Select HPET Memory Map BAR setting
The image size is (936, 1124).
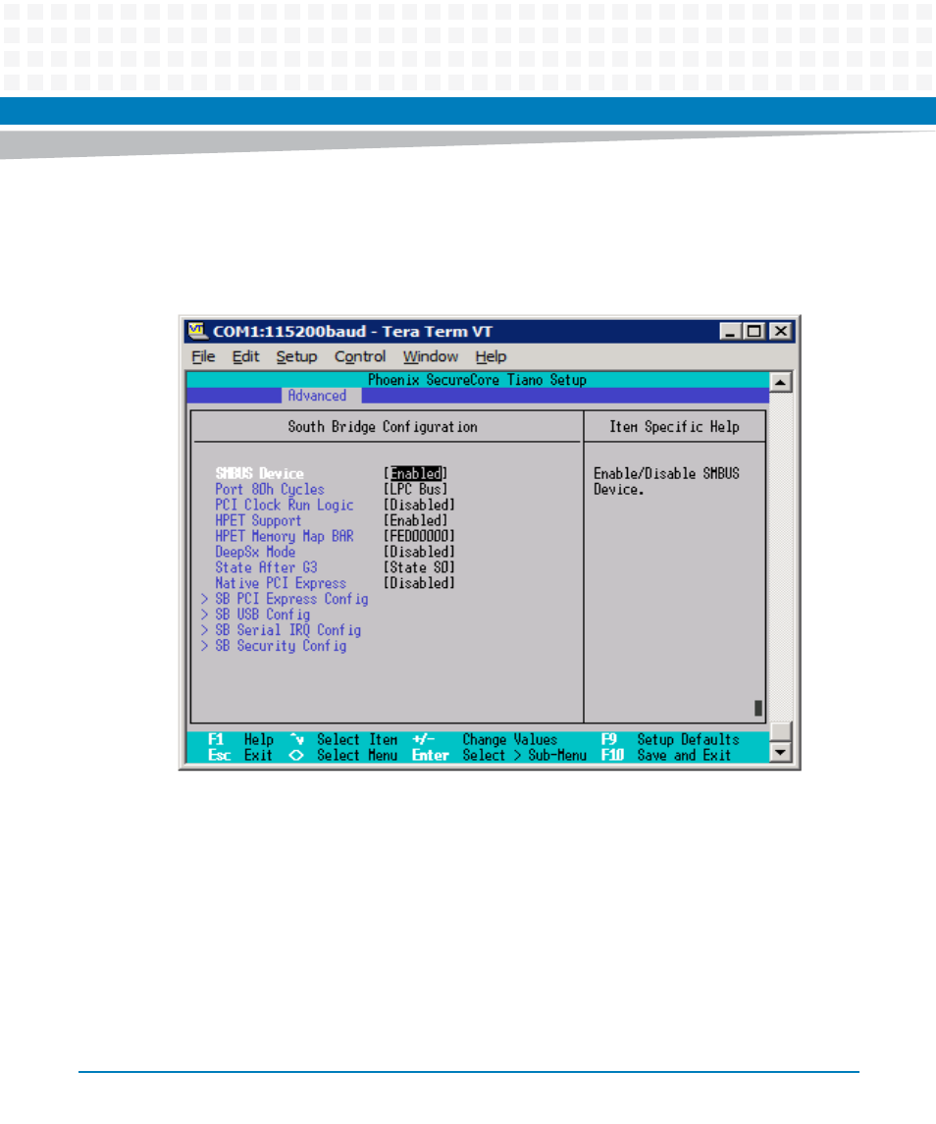(285, 536)
